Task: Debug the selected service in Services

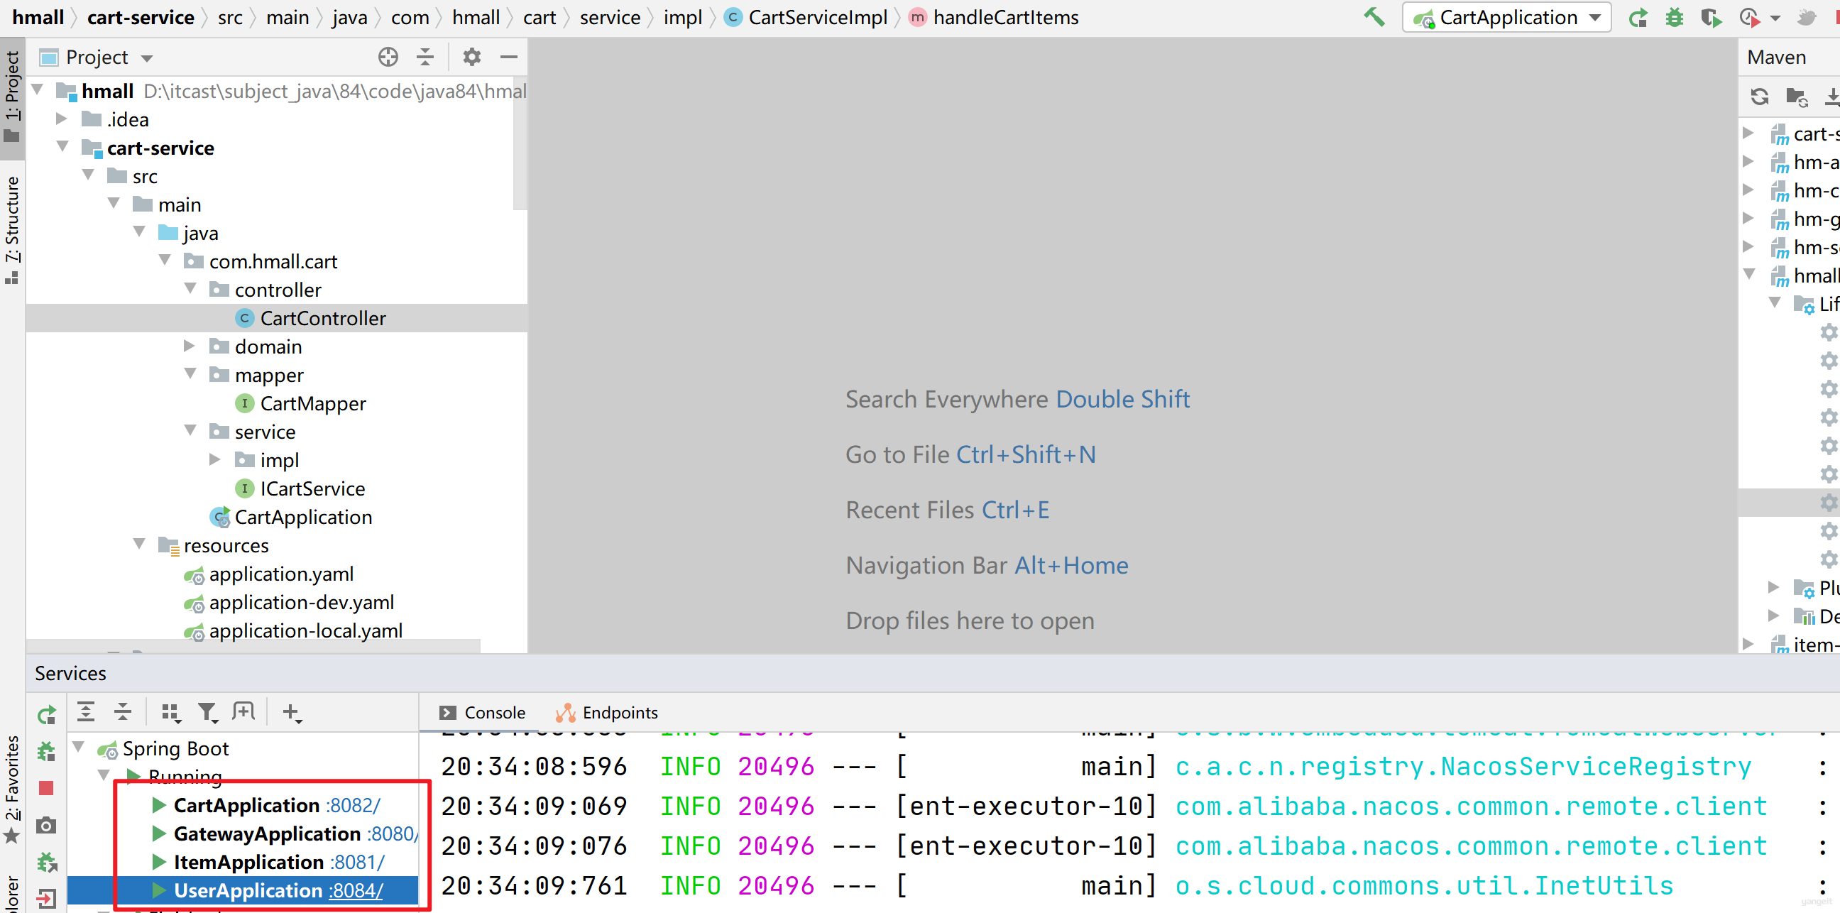Action: [46, 751]
